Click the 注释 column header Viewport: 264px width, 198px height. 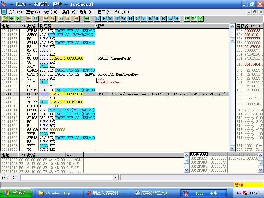click(x=162, y=26)
